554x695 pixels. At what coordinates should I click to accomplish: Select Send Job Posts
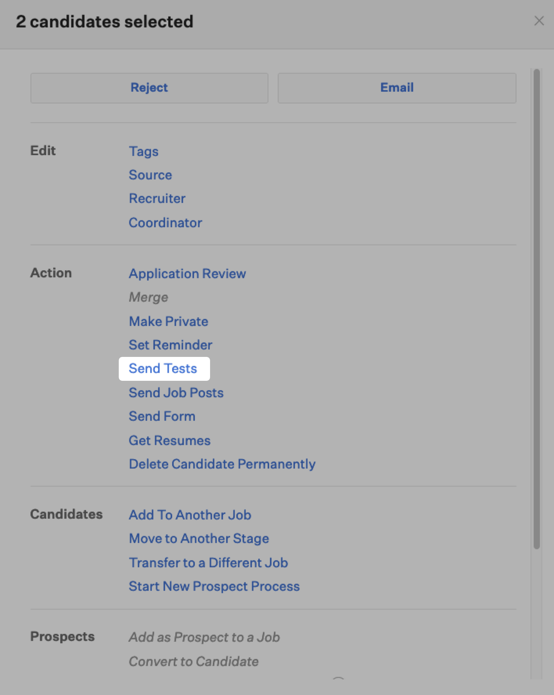click(x=176, y=393)
